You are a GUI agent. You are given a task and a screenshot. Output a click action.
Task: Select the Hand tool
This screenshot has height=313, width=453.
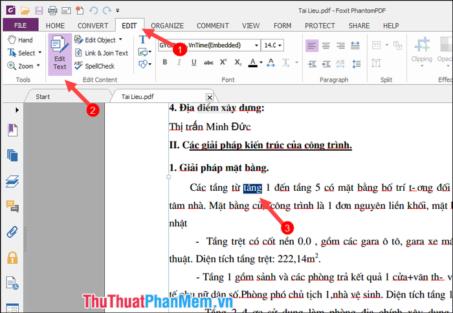point(20,40)
